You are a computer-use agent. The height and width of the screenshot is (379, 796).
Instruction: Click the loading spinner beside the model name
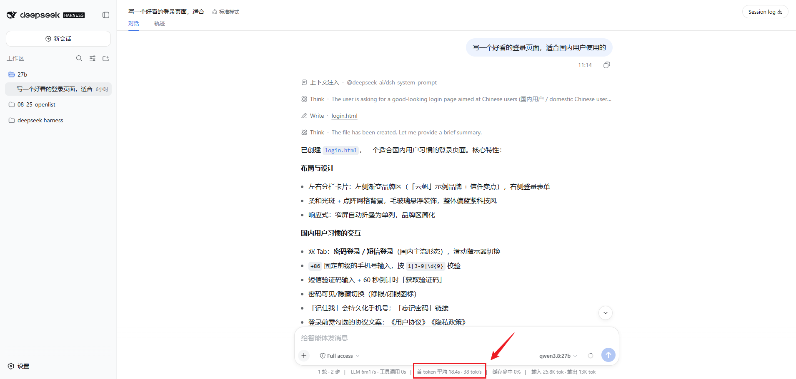tap(591, 356)
